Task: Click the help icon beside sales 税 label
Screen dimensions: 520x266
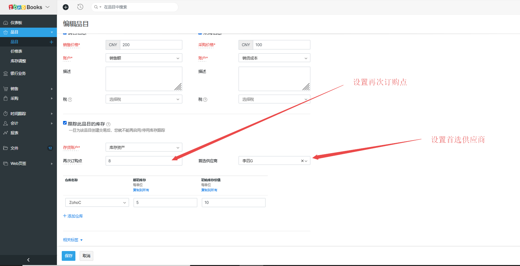Action: click(x=70, y=100)
